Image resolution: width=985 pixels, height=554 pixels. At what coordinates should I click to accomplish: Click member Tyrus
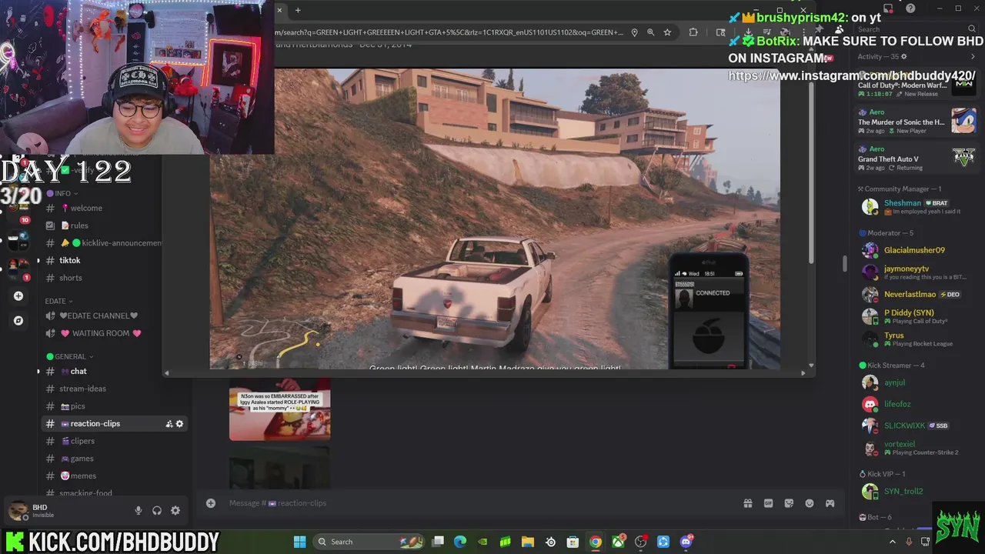coord(916,339)
